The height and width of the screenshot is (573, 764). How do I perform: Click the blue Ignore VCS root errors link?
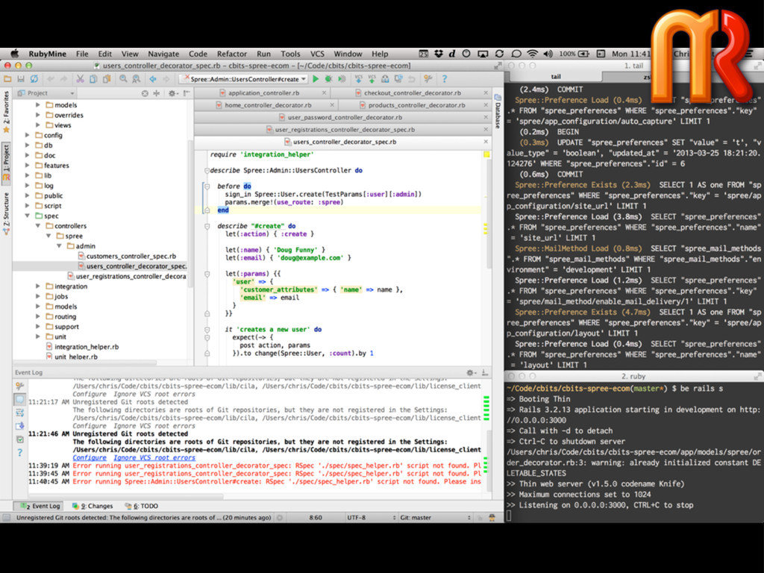[x=154, y=457]
